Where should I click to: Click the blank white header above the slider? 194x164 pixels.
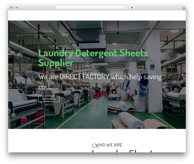point(97,16)
